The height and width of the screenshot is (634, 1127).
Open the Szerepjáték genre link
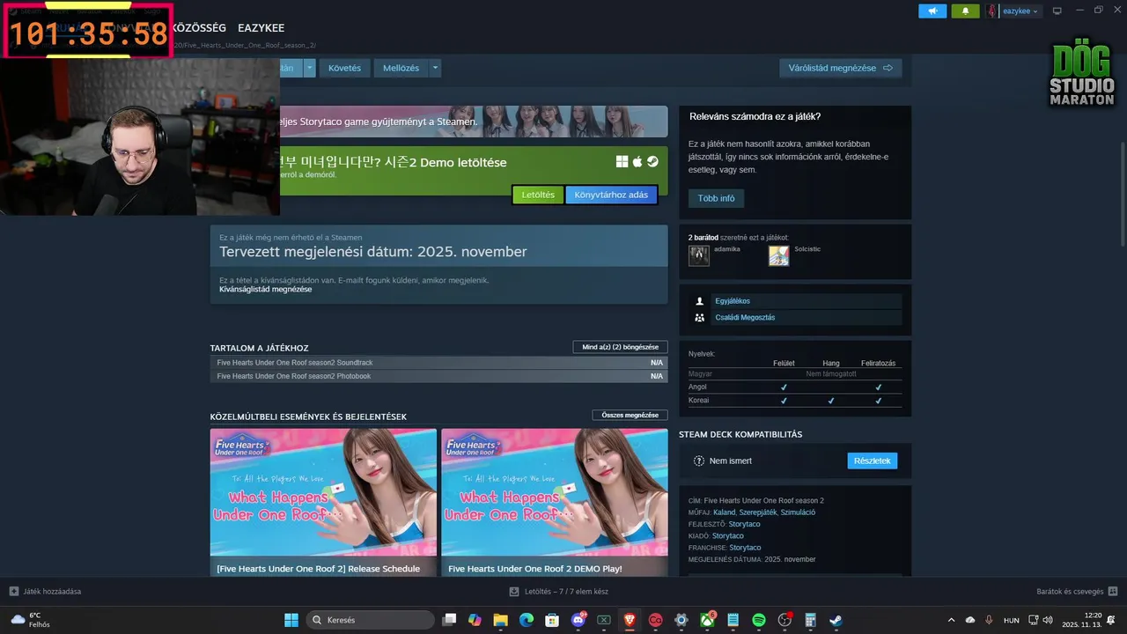point(757,512)
